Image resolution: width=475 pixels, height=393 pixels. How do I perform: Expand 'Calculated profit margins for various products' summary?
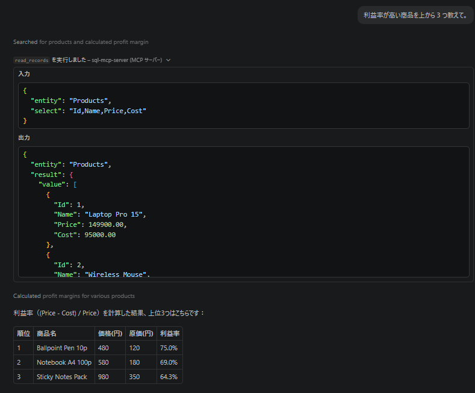click(74, 296)
